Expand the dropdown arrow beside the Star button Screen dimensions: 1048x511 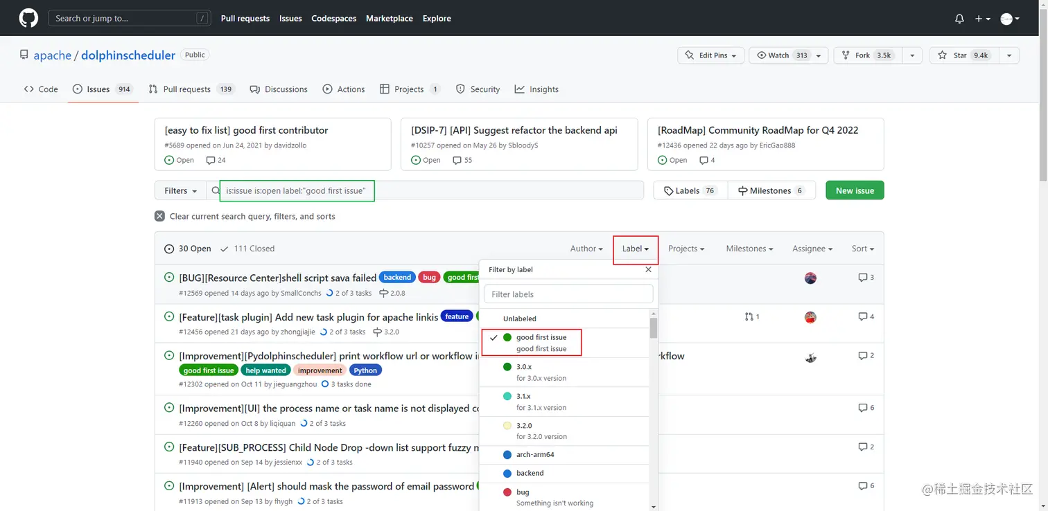tap(1009, 55)
